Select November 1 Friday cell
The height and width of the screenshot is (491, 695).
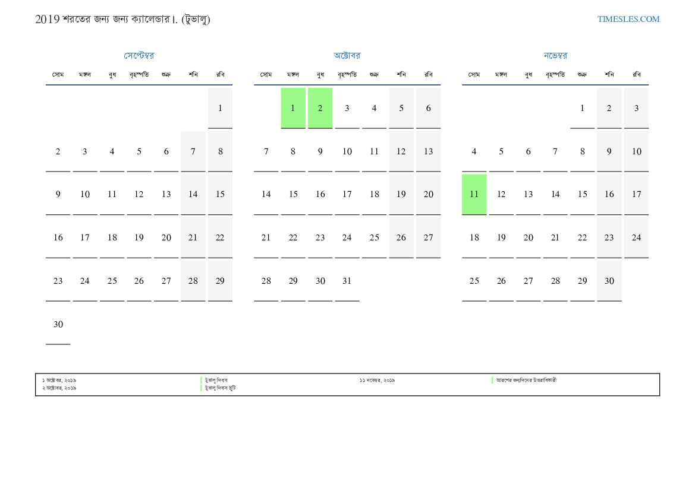point(583,108)
